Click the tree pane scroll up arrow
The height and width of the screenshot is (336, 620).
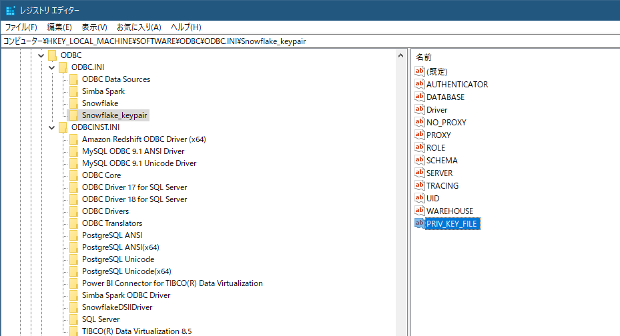(400, 56)
